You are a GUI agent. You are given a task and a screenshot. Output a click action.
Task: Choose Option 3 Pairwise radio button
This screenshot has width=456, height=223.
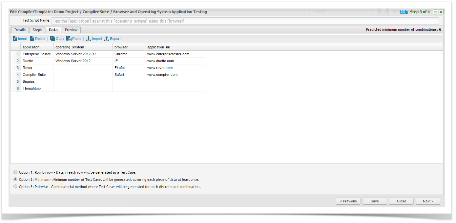point(15,187)
